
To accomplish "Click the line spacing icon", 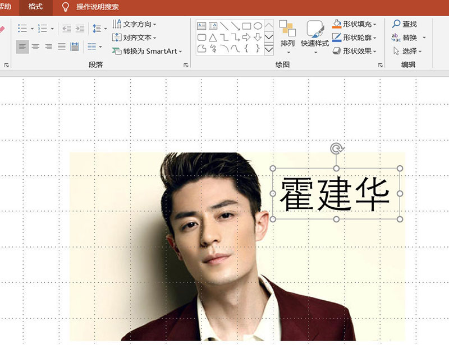I will tap(97, 29).
